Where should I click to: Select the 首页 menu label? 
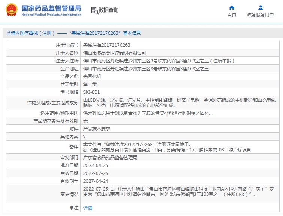[x=232, y=15]
